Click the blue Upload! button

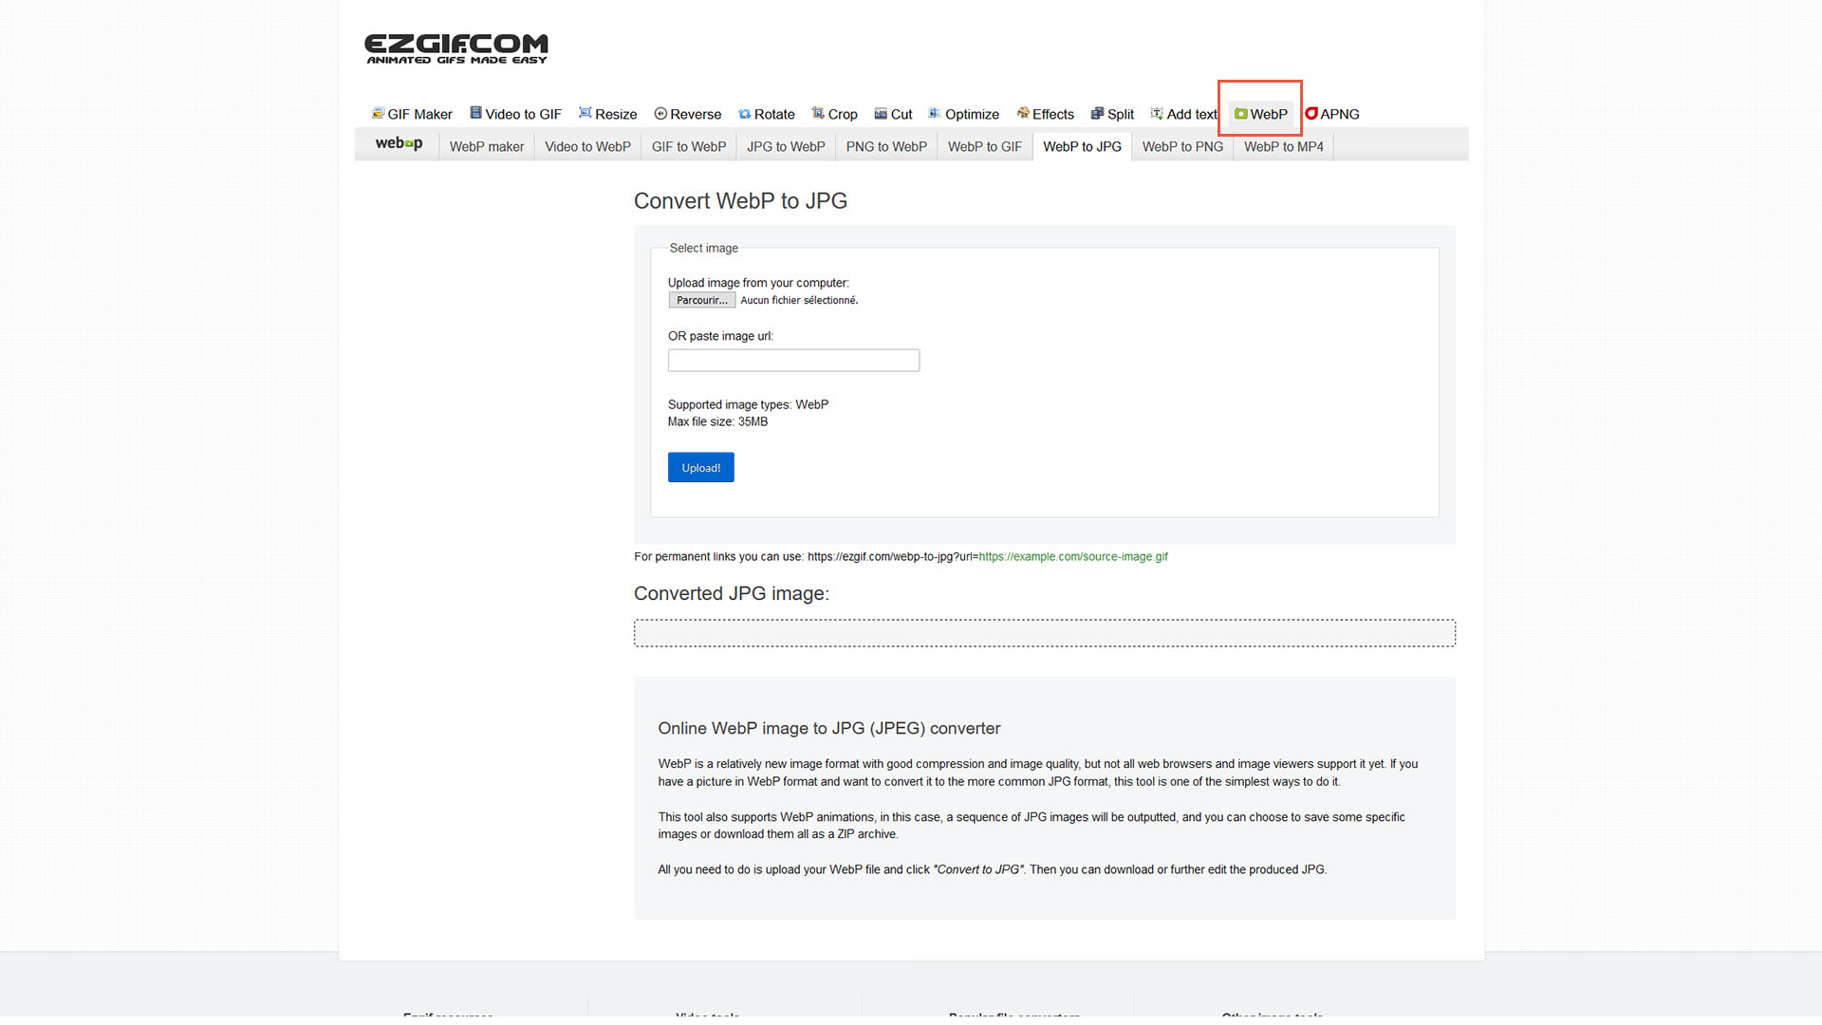[x=701, y=468]
